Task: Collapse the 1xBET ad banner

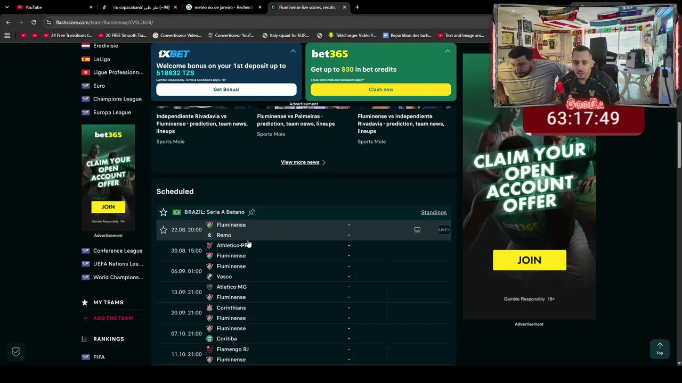Action: (293, 51)
